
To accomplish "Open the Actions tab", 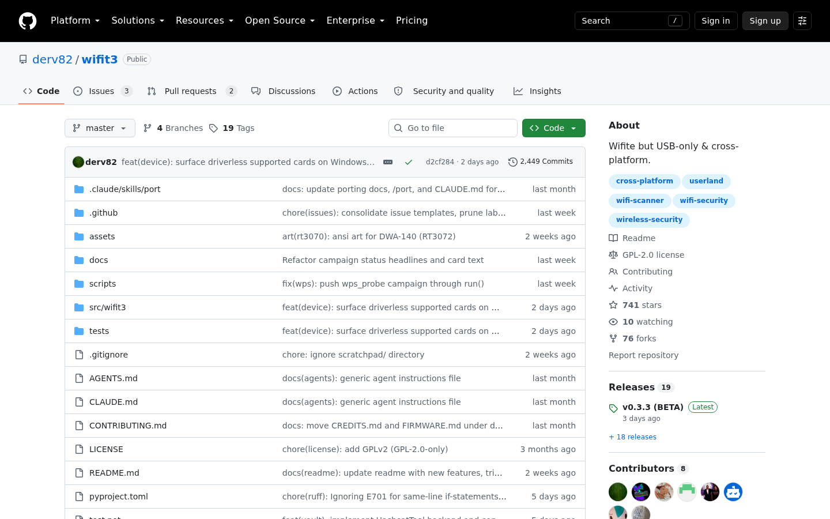I will pos(355,91).
